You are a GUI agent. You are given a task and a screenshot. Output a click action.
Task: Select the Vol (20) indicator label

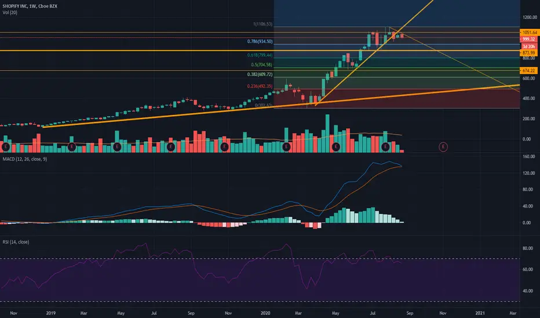[10, 12]
